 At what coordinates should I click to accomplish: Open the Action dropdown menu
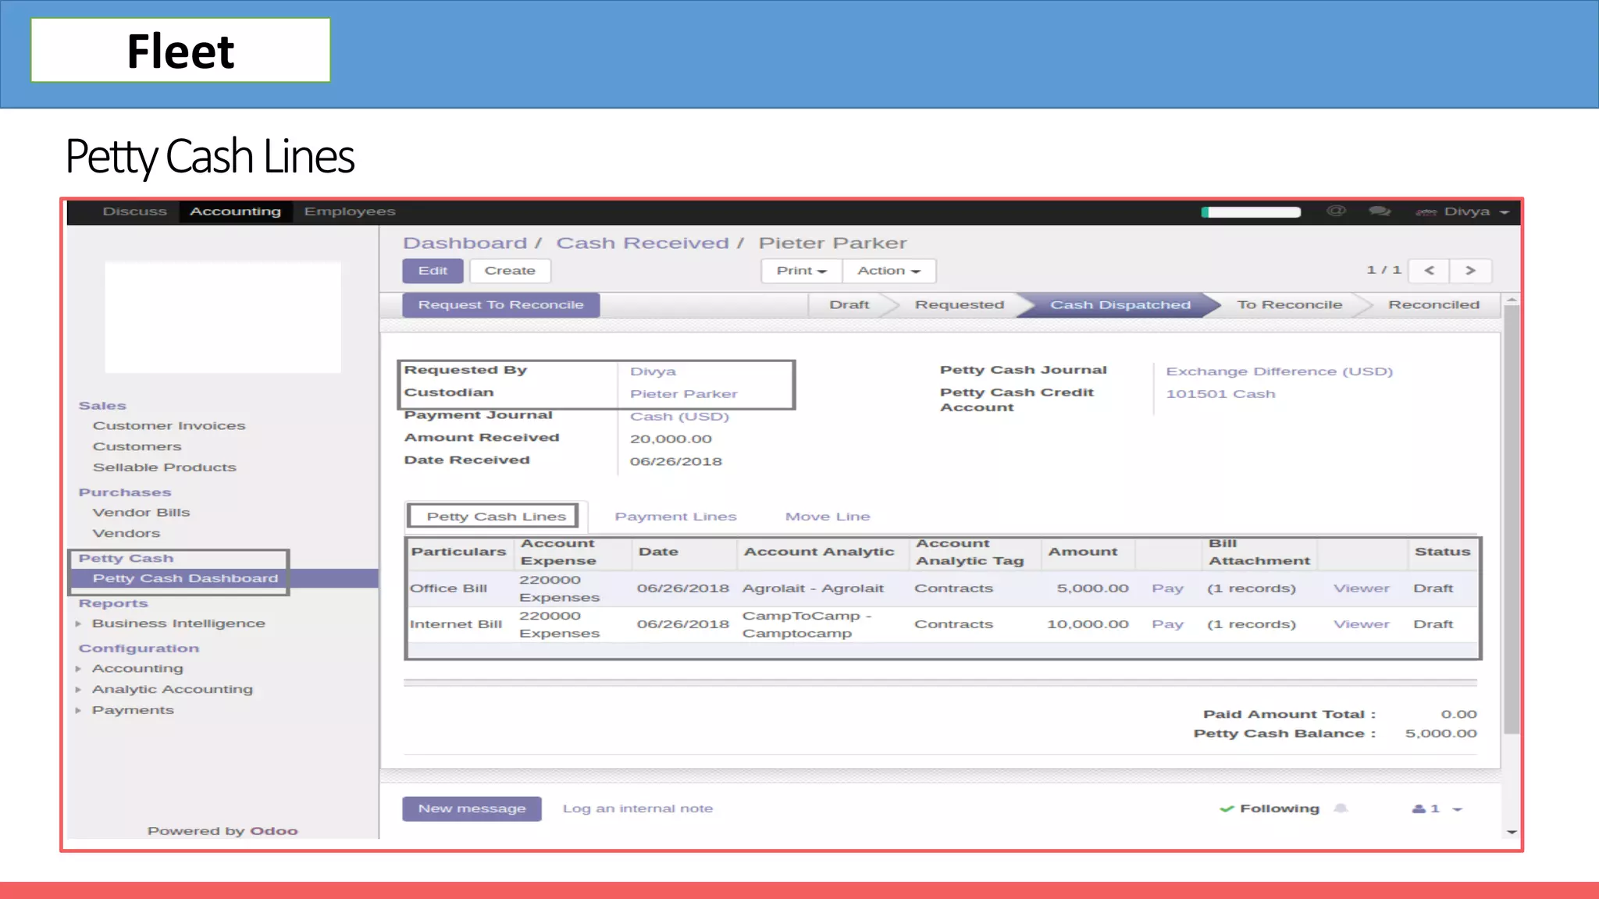pos(889,271)
